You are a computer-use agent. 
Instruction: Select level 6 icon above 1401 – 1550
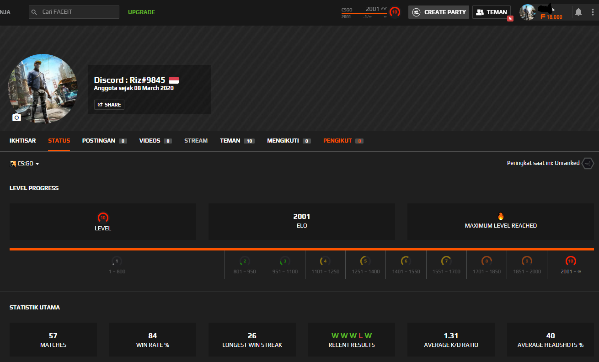click(x=406, y=261)
